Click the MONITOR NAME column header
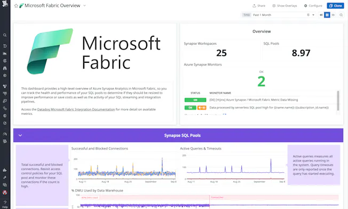348x209 pixels. click(220, 93)
